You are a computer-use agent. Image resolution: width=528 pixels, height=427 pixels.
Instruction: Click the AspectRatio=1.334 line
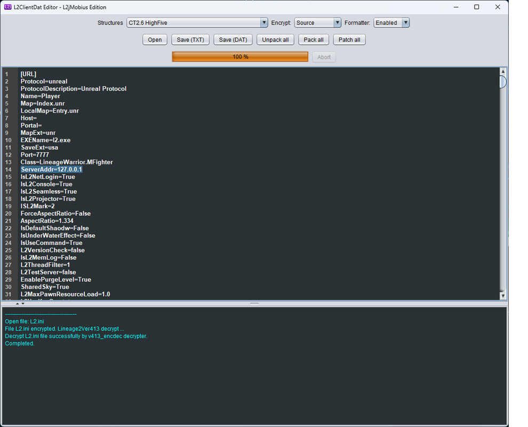pos(47,221)
